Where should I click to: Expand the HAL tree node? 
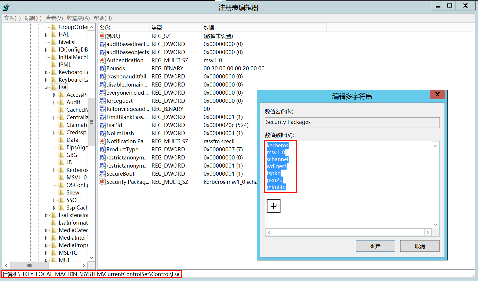click(46, 35)
